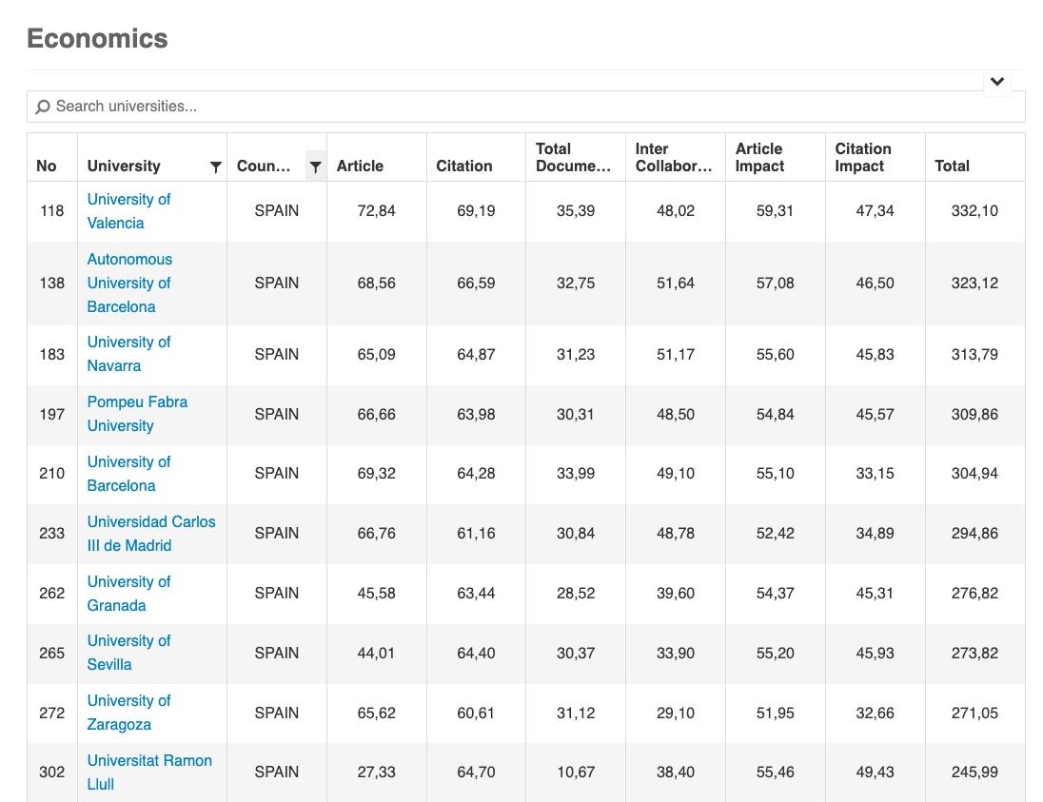Click total value 294,86

click(x=974, y=534)
